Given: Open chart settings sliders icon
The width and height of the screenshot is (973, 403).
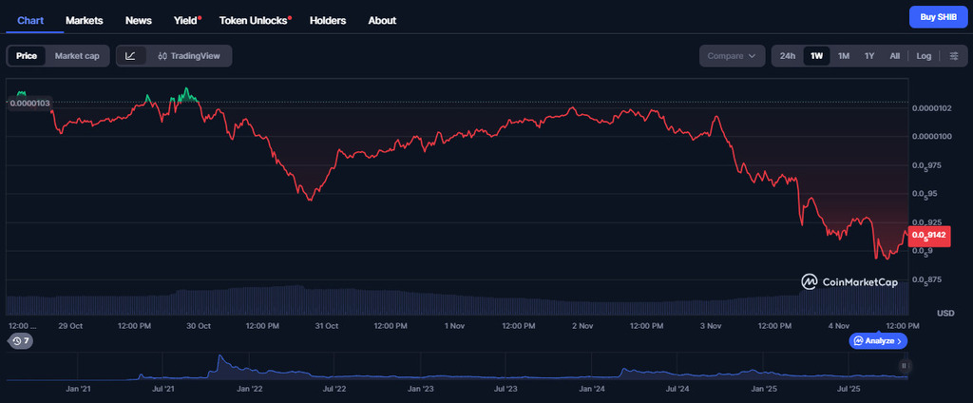Looking at the screenshot, I should (953, 56).
